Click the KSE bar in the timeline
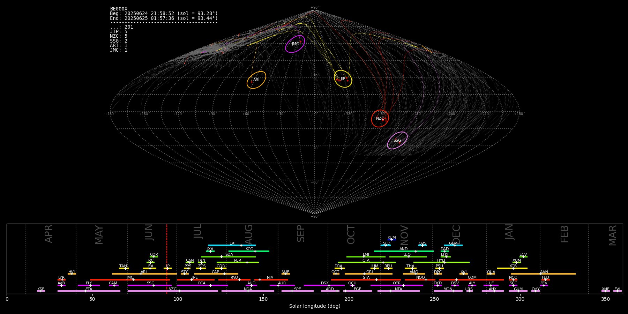628x314 pixels. (x=41, y=291)
